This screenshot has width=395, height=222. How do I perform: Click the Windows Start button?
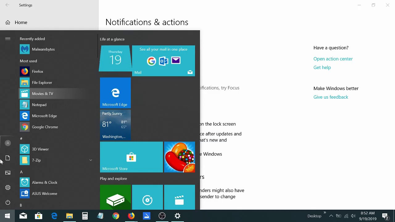7,216
